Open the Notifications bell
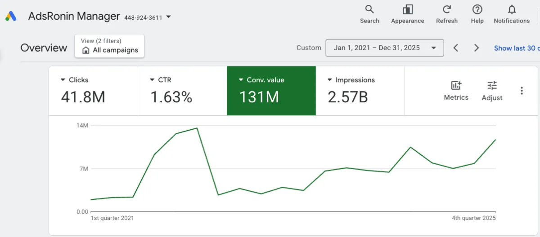This screenshot has height=237, width=540. click(512, 14)
